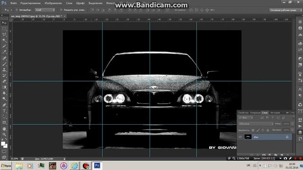Open the fill value dropdown arrow
Viewport: 303px width, 170px height.
coord(293,130)
